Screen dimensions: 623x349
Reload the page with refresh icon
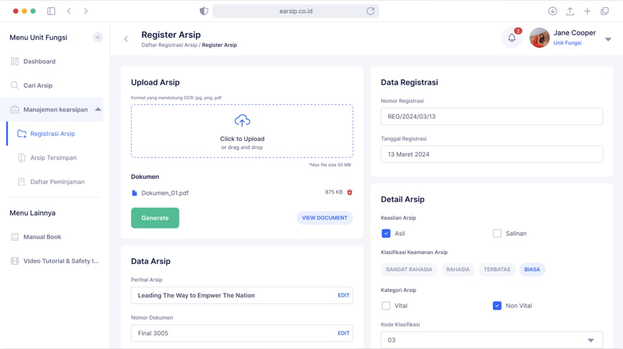click(370, 11)
